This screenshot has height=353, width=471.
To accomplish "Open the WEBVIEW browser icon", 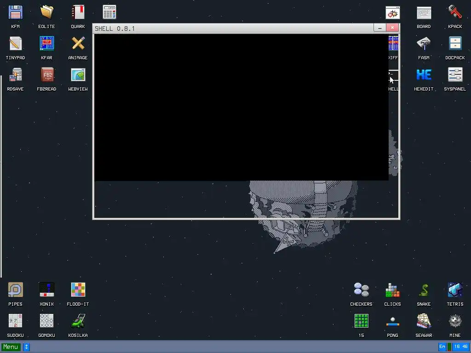I will 78,75.
